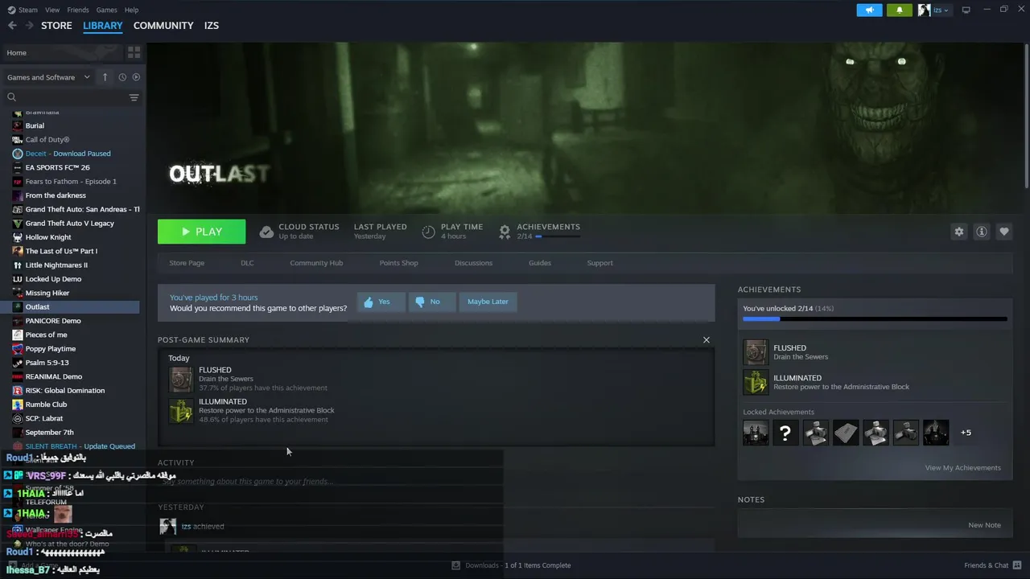Go to the COMMUNITY tab
The width and height of the screenshot is (1030, 579).
tap(163, 26)
